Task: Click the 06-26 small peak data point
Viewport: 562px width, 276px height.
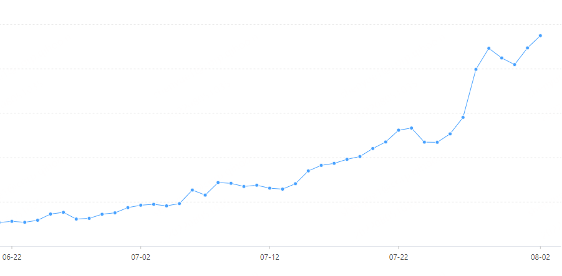Action: [x=64, y=212]
